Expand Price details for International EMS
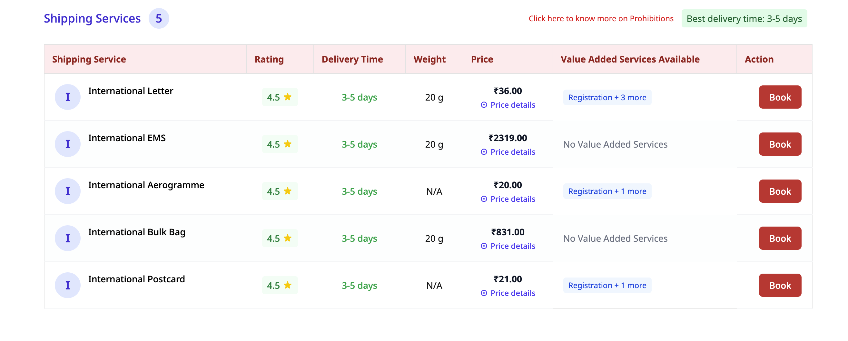The width and height of the screenshot is (848, 341). pos(508,152)
